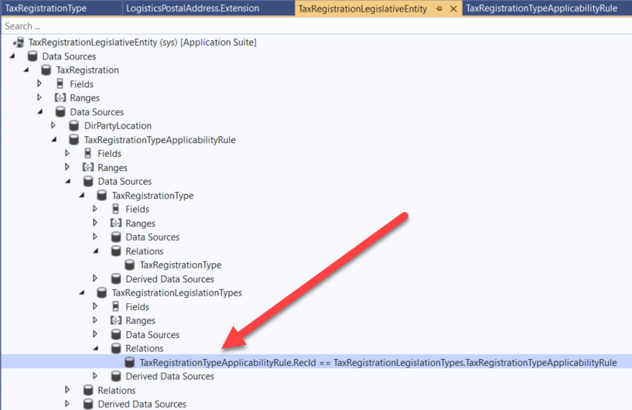The width and height of the screenshot is (632, 410).
Task: Click the Ranges icon under TaxRegistrationType
Action: point(116,223)
